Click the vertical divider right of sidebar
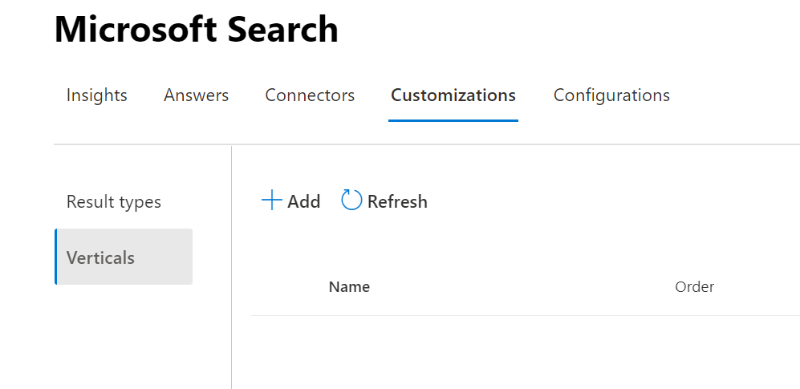Screen dimensions: 800x389 click(231, 265)
